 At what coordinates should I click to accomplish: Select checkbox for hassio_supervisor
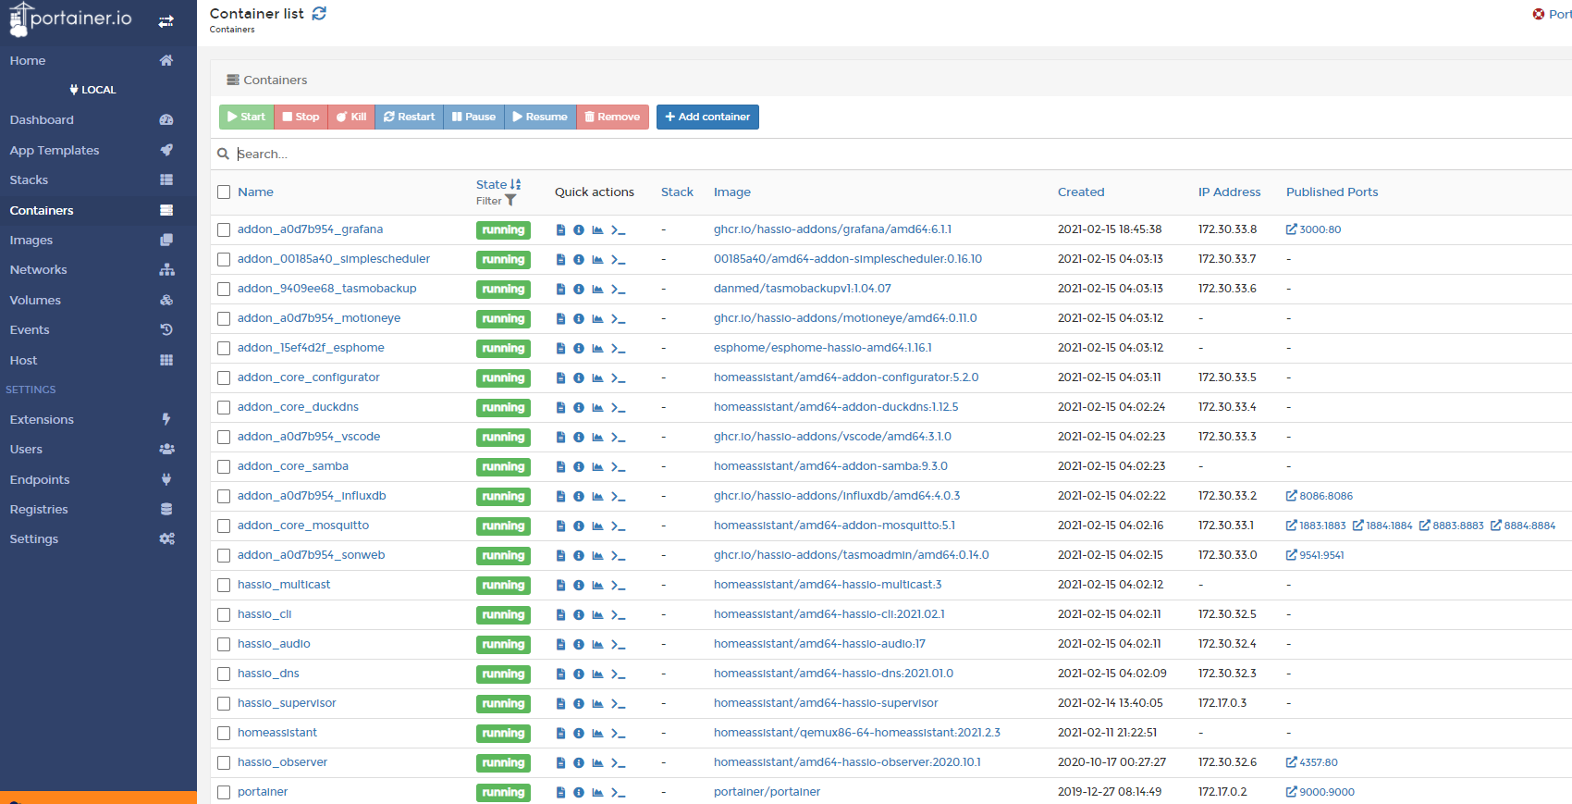pos(224,704)
